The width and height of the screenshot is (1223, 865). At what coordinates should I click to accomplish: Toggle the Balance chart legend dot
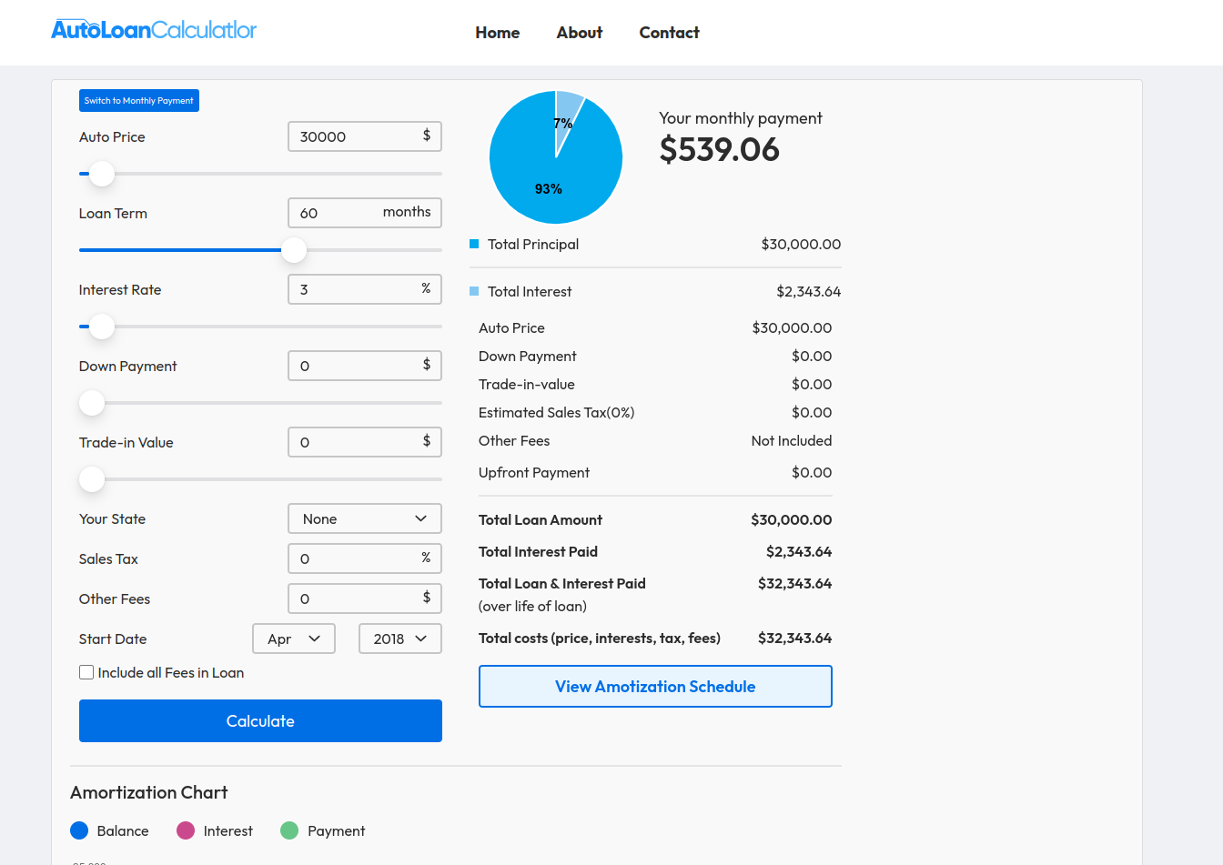[79, 830]
